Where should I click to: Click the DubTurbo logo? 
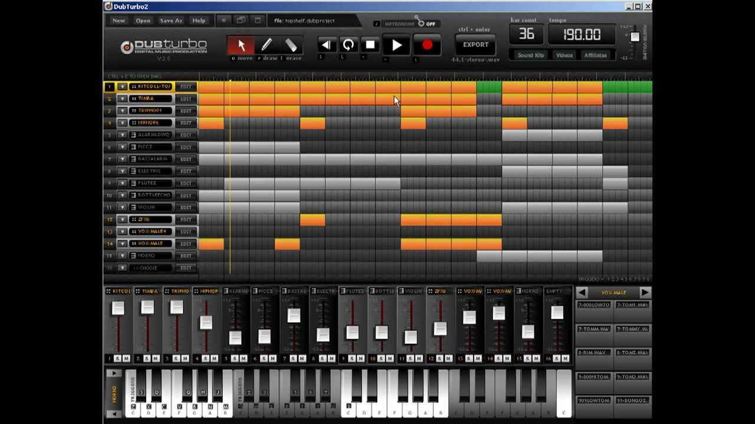point(163,47)
